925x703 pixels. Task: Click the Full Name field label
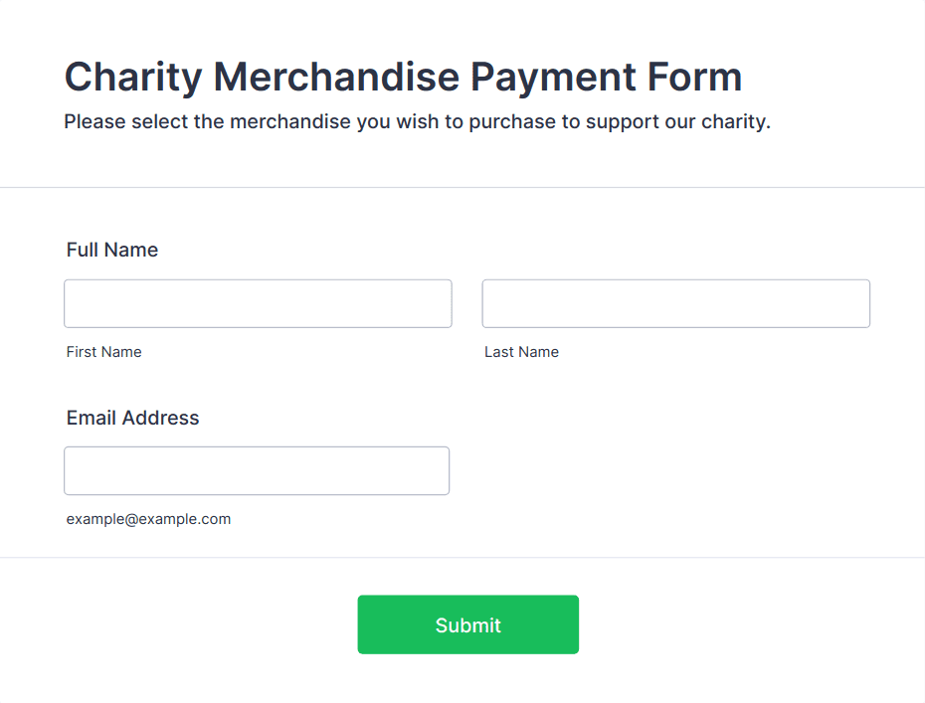click(112, 250)
